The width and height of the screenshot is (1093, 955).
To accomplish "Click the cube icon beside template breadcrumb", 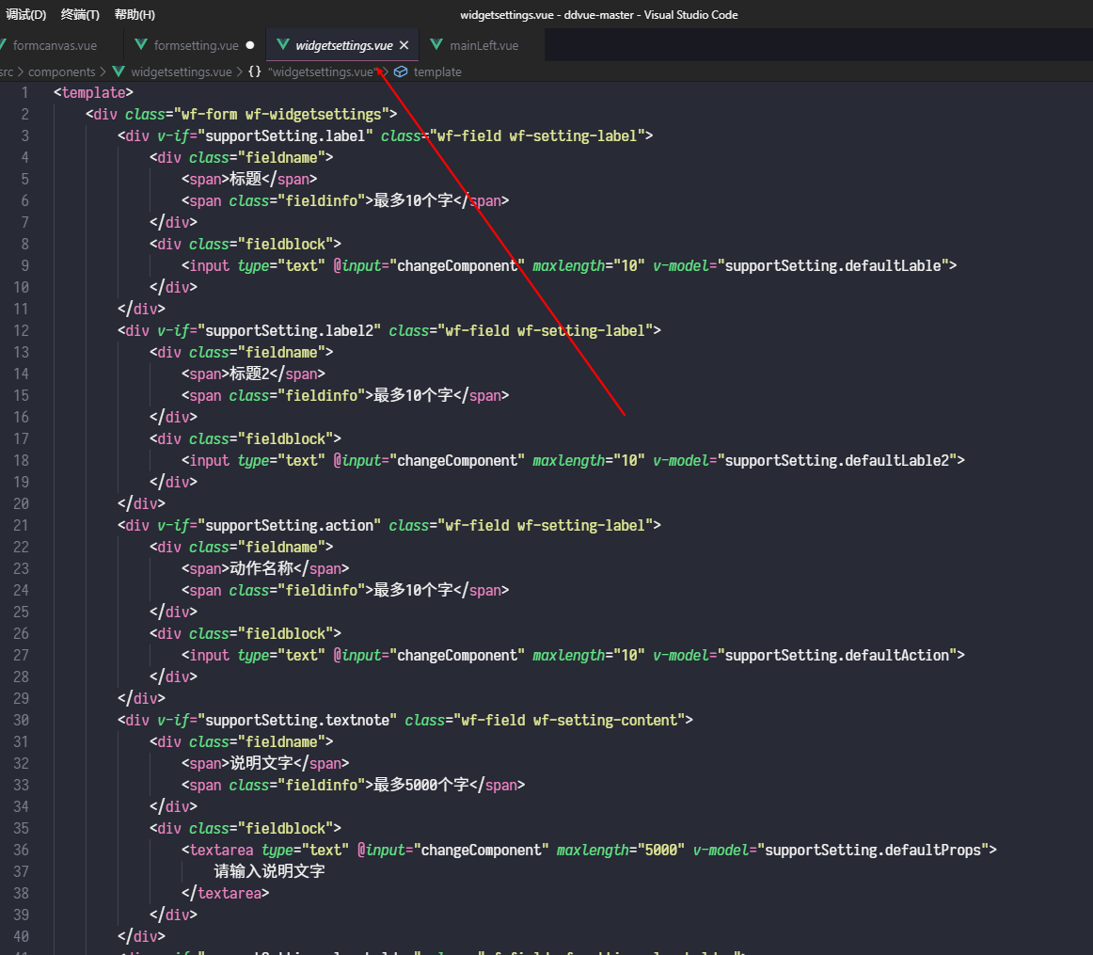I will coord(401,72).
